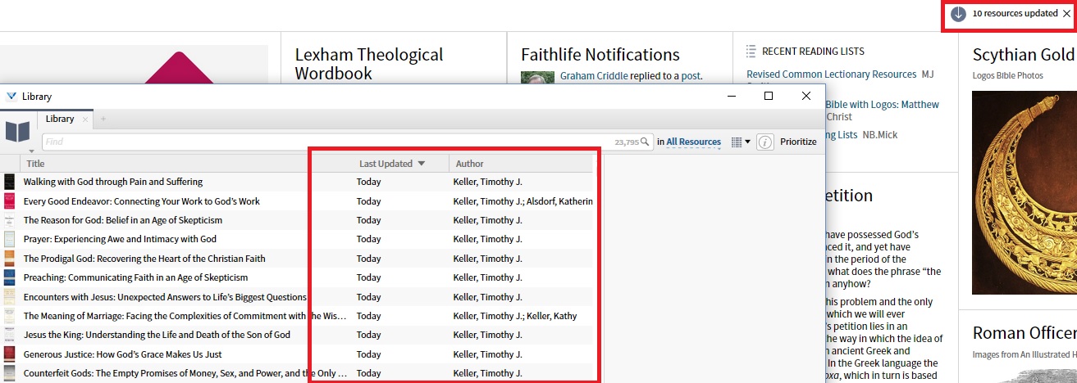This screenshot has height=383, width=1077.
Task: Open The Meaning of Marriage book
Action: pyautogui.click(x=185, y=316)
